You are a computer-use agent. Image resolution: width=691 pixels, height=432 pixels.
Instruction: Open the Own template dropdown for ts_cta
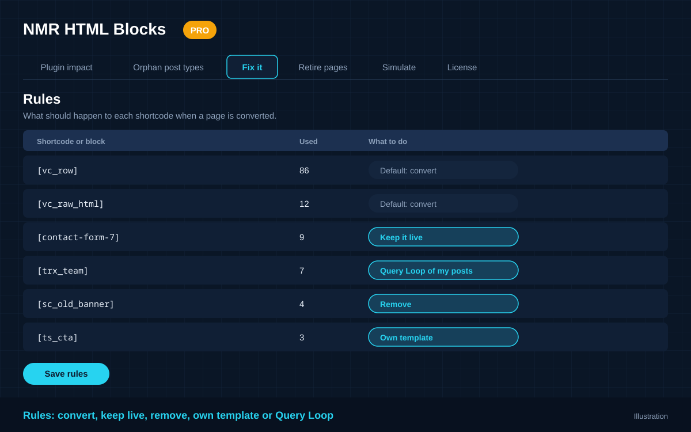(x=443, y=337)
